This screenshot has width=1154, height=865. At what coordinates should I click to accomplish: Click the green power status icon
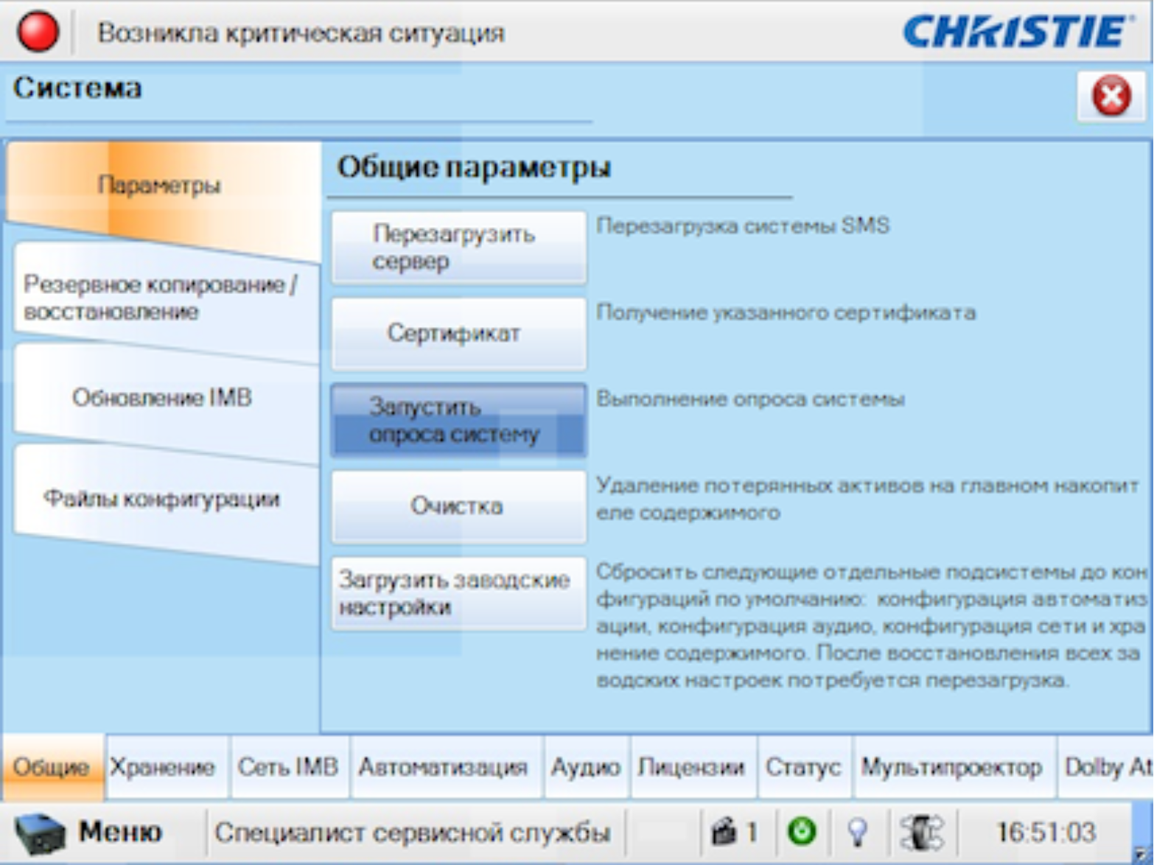pyautogui.click(x=802, y=833)
